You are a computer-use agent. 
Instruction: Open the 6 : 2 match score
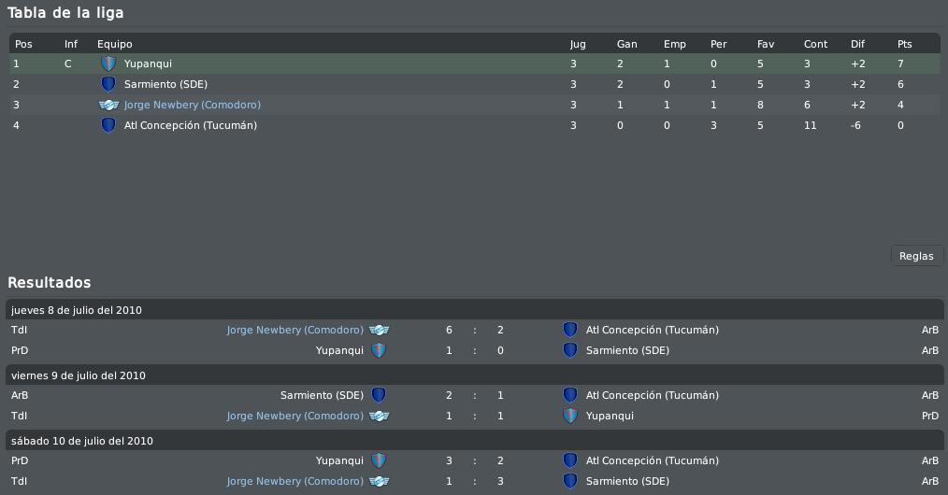(475, 331)
